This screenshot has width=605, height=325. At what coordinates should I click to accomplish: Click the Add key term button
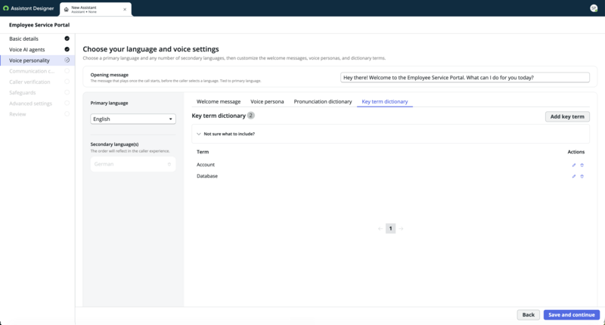pyautogui.click(x=567, y=116)
